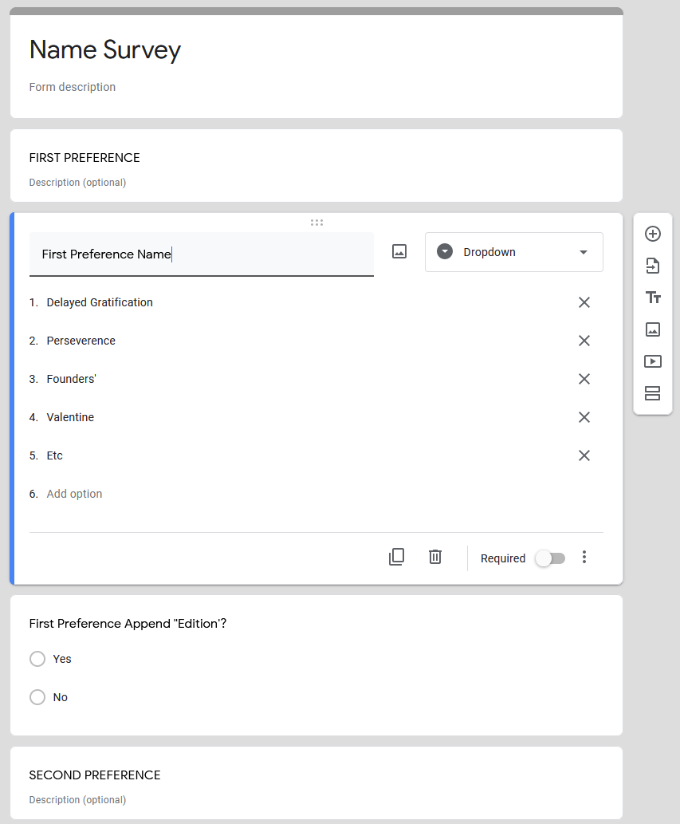
Task: Click the Import questions icon
Action: coord(653,266)
